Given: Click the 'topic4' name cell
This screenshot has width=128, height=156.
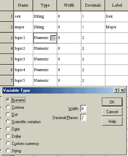Looking at the screenshot, I should 23,70.
